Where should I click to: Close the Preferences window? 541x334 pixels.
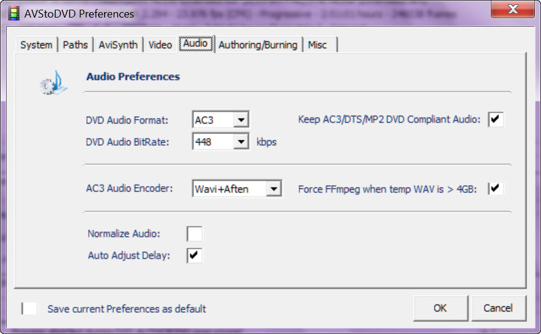(x=513, y=10)
